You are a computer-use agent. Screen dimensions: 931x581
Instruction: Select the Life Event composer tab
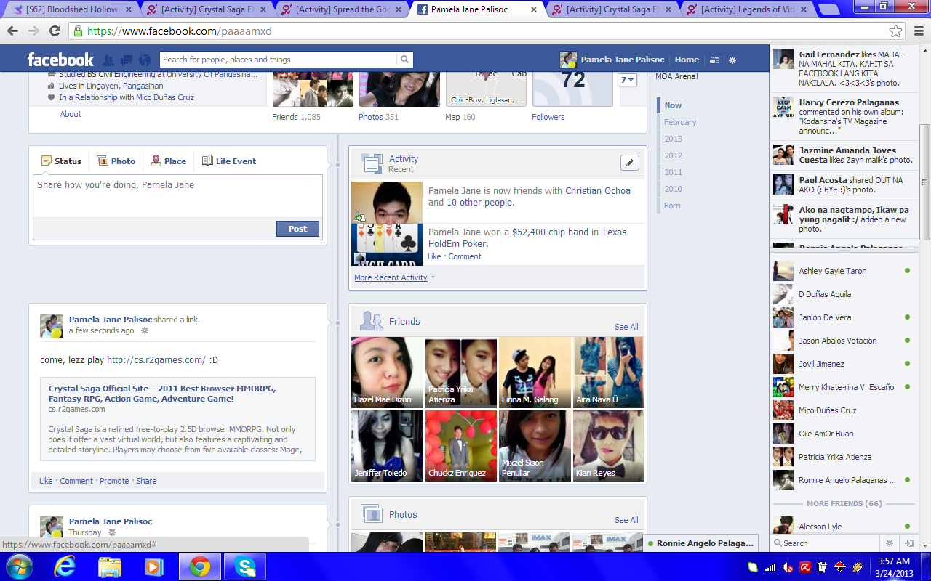tap(228, 161)
